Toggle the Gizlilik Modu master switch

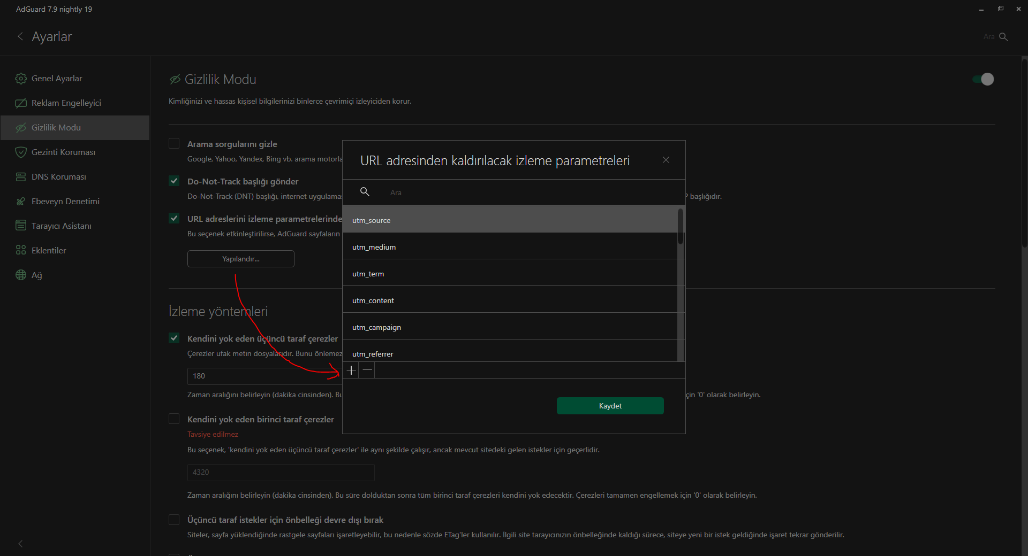(984, 79)
